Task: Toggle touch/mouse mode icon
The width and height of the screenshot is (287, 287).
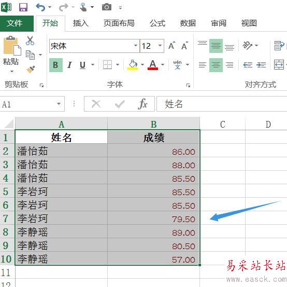Action: 83,7
